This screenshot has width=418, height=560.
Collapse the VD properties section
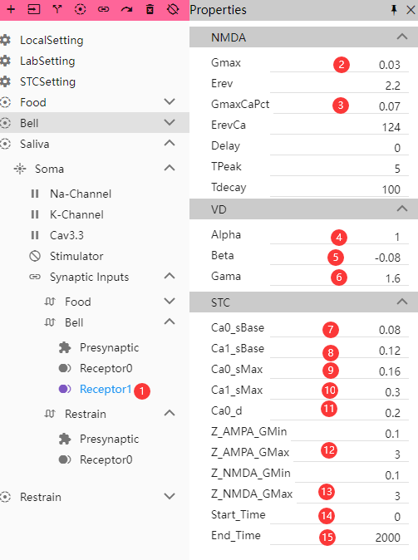click(402, 209)
